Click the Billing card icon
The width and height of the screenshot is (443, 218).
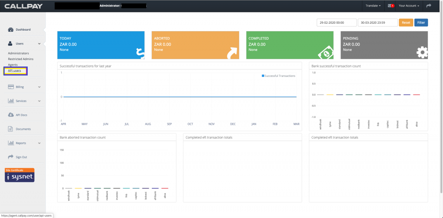pyautogui.click(x=11, y=87)
